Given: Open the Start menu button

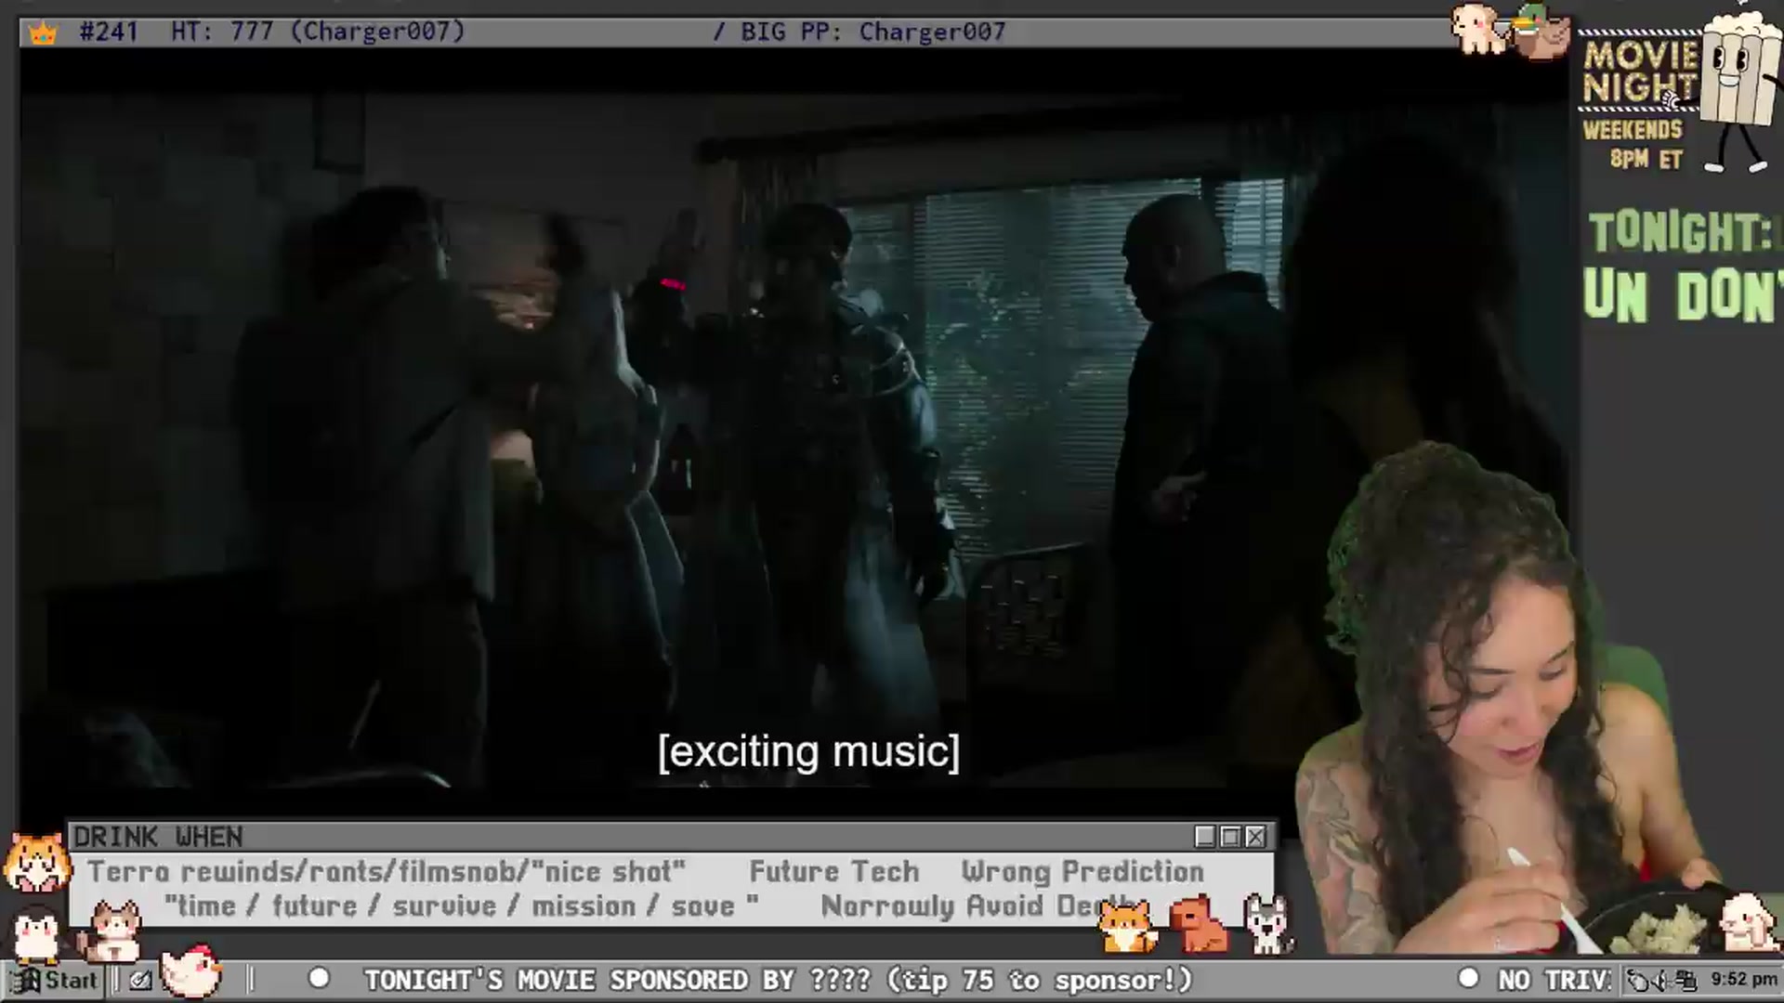Looking at the screenshot, I should tap(54, 980).
